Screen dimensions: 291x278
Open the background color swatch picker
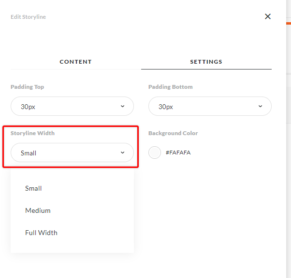pyautogui.click(x=155, y=153)
